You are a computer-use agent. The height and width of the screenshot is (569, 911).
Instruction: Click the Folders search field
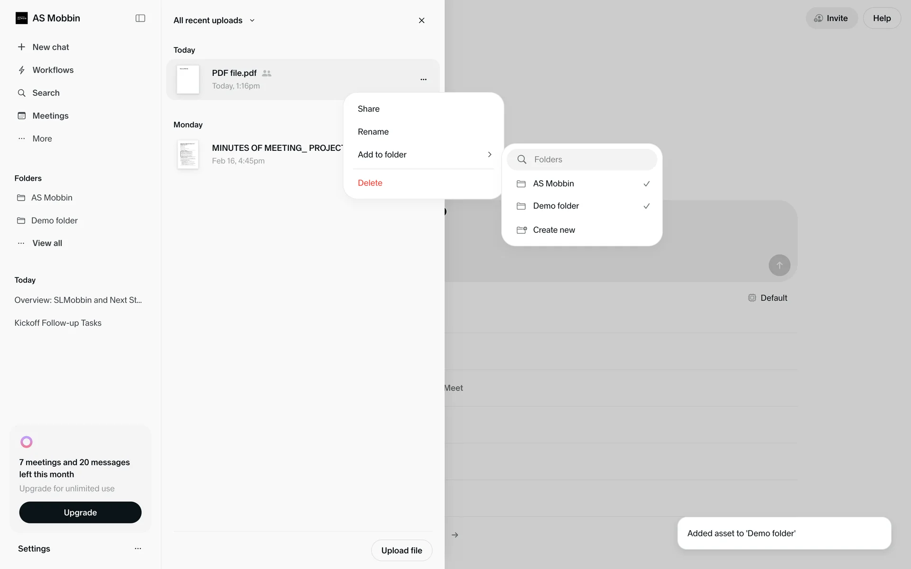pyautogui.click(x=588, y=159)
